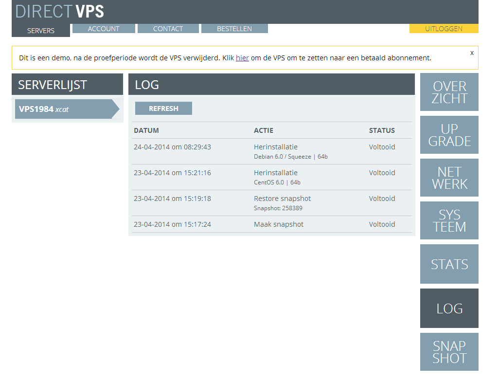Viewport: 498px width, 381px height.
Task: Click the Datum column header
Action: point(146,130)
